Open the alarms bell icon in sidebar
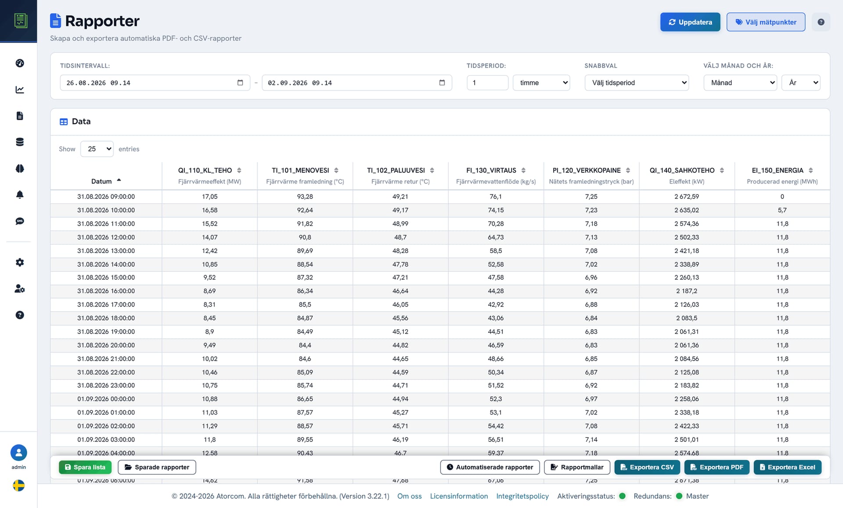 pyautogui.click(x=20, y=195)
